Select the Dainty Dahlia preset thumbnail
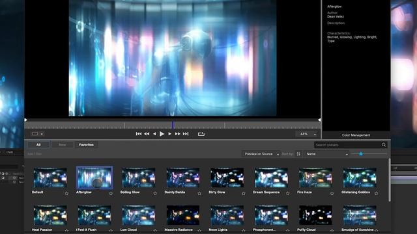 [183, 177]
